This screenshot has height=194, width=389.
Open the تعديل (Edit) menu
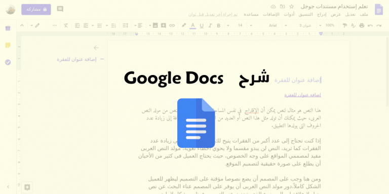pos(350,14)
